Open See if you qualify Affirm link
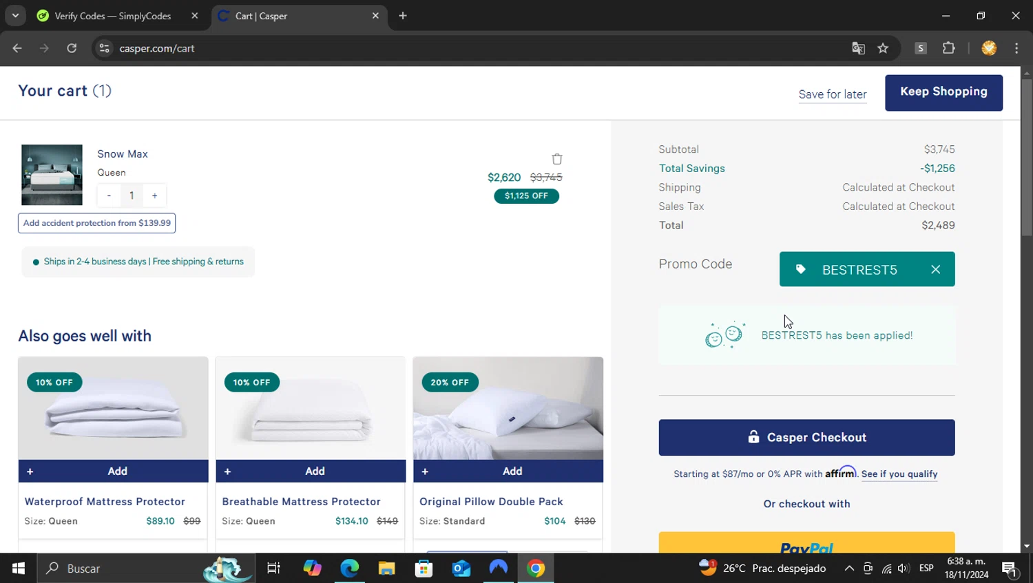 pyautogui.click(x=899, y=474)
